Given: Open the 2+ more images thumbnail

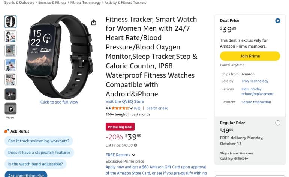Looking at the screenshot, I should point(10,94).
